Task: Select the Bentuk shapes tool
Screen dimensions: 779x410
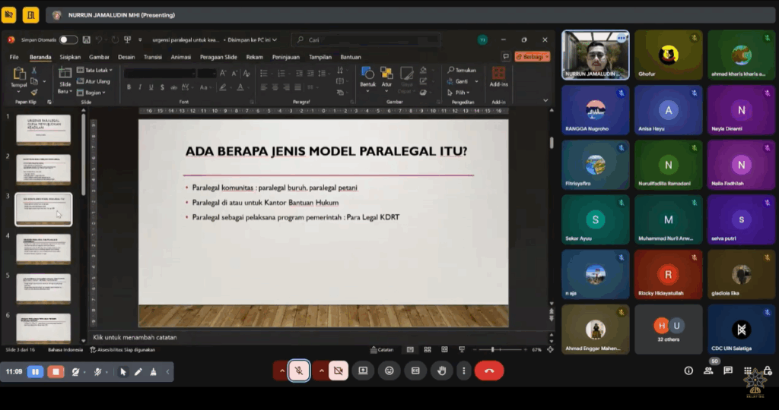Action: point(368,77)
